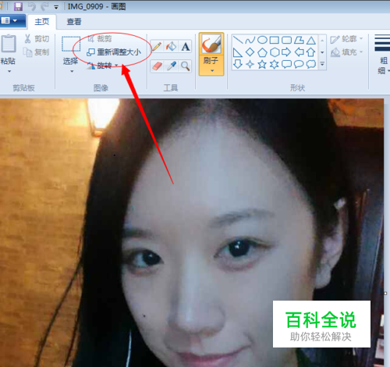Select the Pencil tool

[157, 47]
